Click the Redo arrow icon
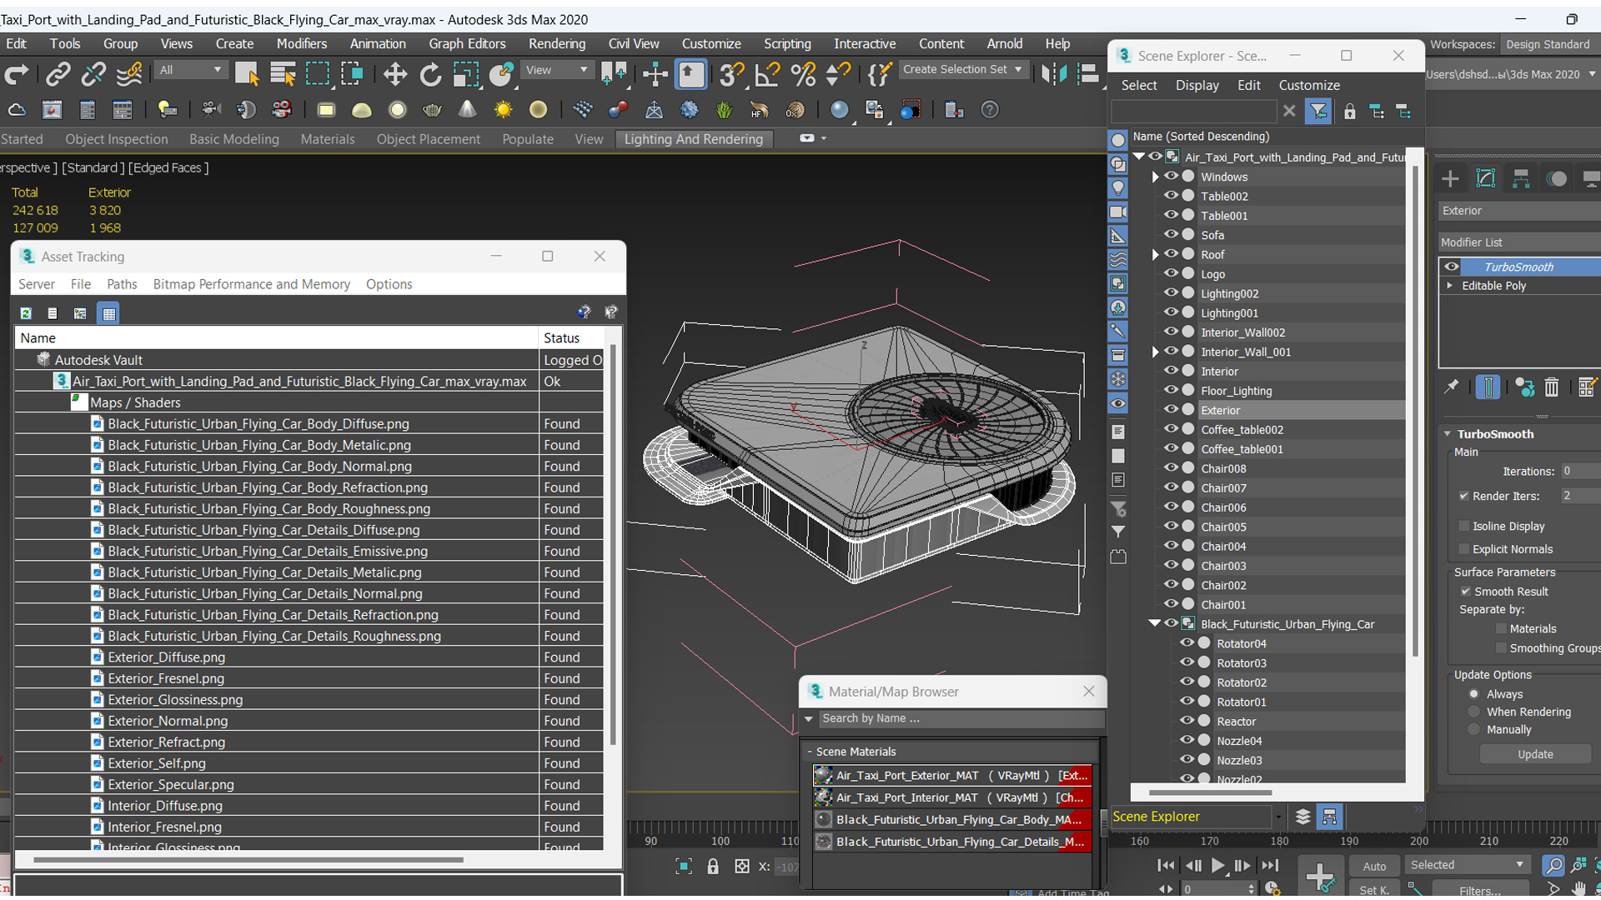The height and width of the screenshot is (900, 1601). click(x=17, y=75)
